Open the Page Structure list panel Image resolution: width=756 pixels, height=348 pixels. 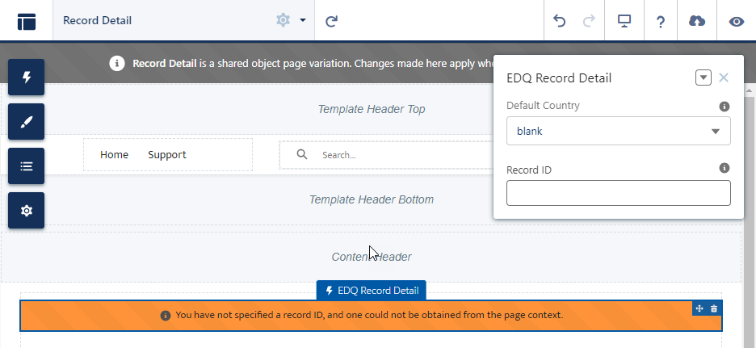pos(26,166)
